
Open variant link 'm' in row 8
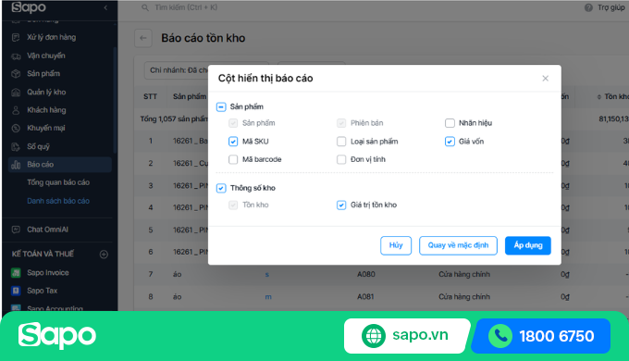(x=268, y=297)
